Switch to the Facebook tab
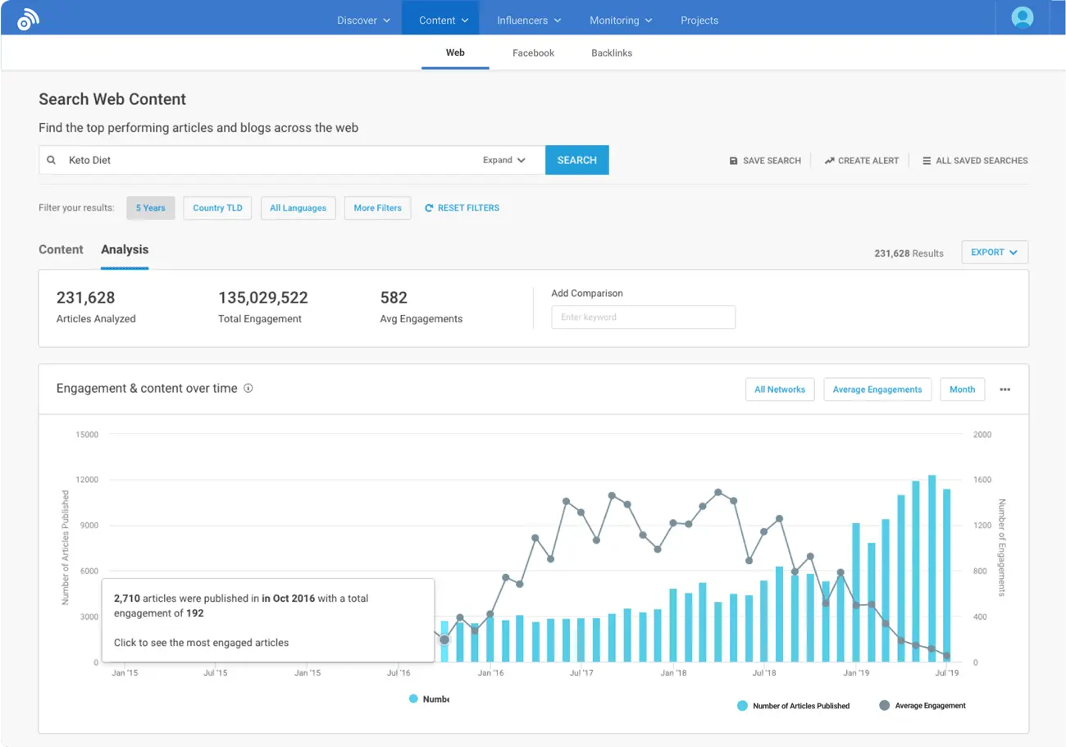Viewport: 1066px width, 747px height. tap(533, 52)
